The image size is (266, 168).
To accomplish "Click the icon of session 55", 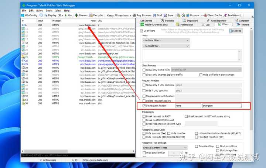I will click(x=23, y=100).
